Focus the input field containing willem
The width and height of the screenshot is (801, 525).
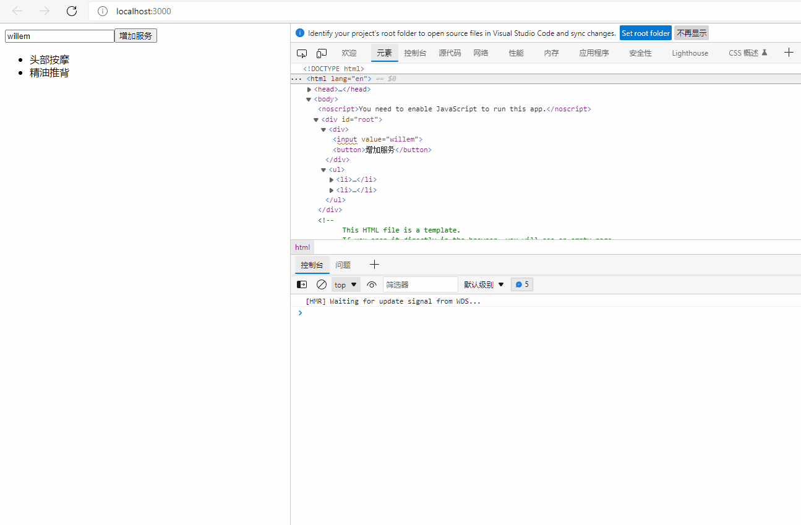59,36
